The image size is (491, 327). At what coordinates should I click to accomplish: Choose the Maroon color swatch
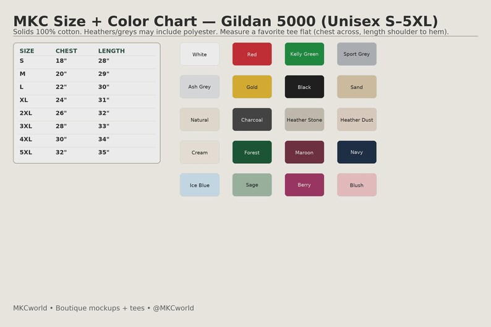click(304, 152)
